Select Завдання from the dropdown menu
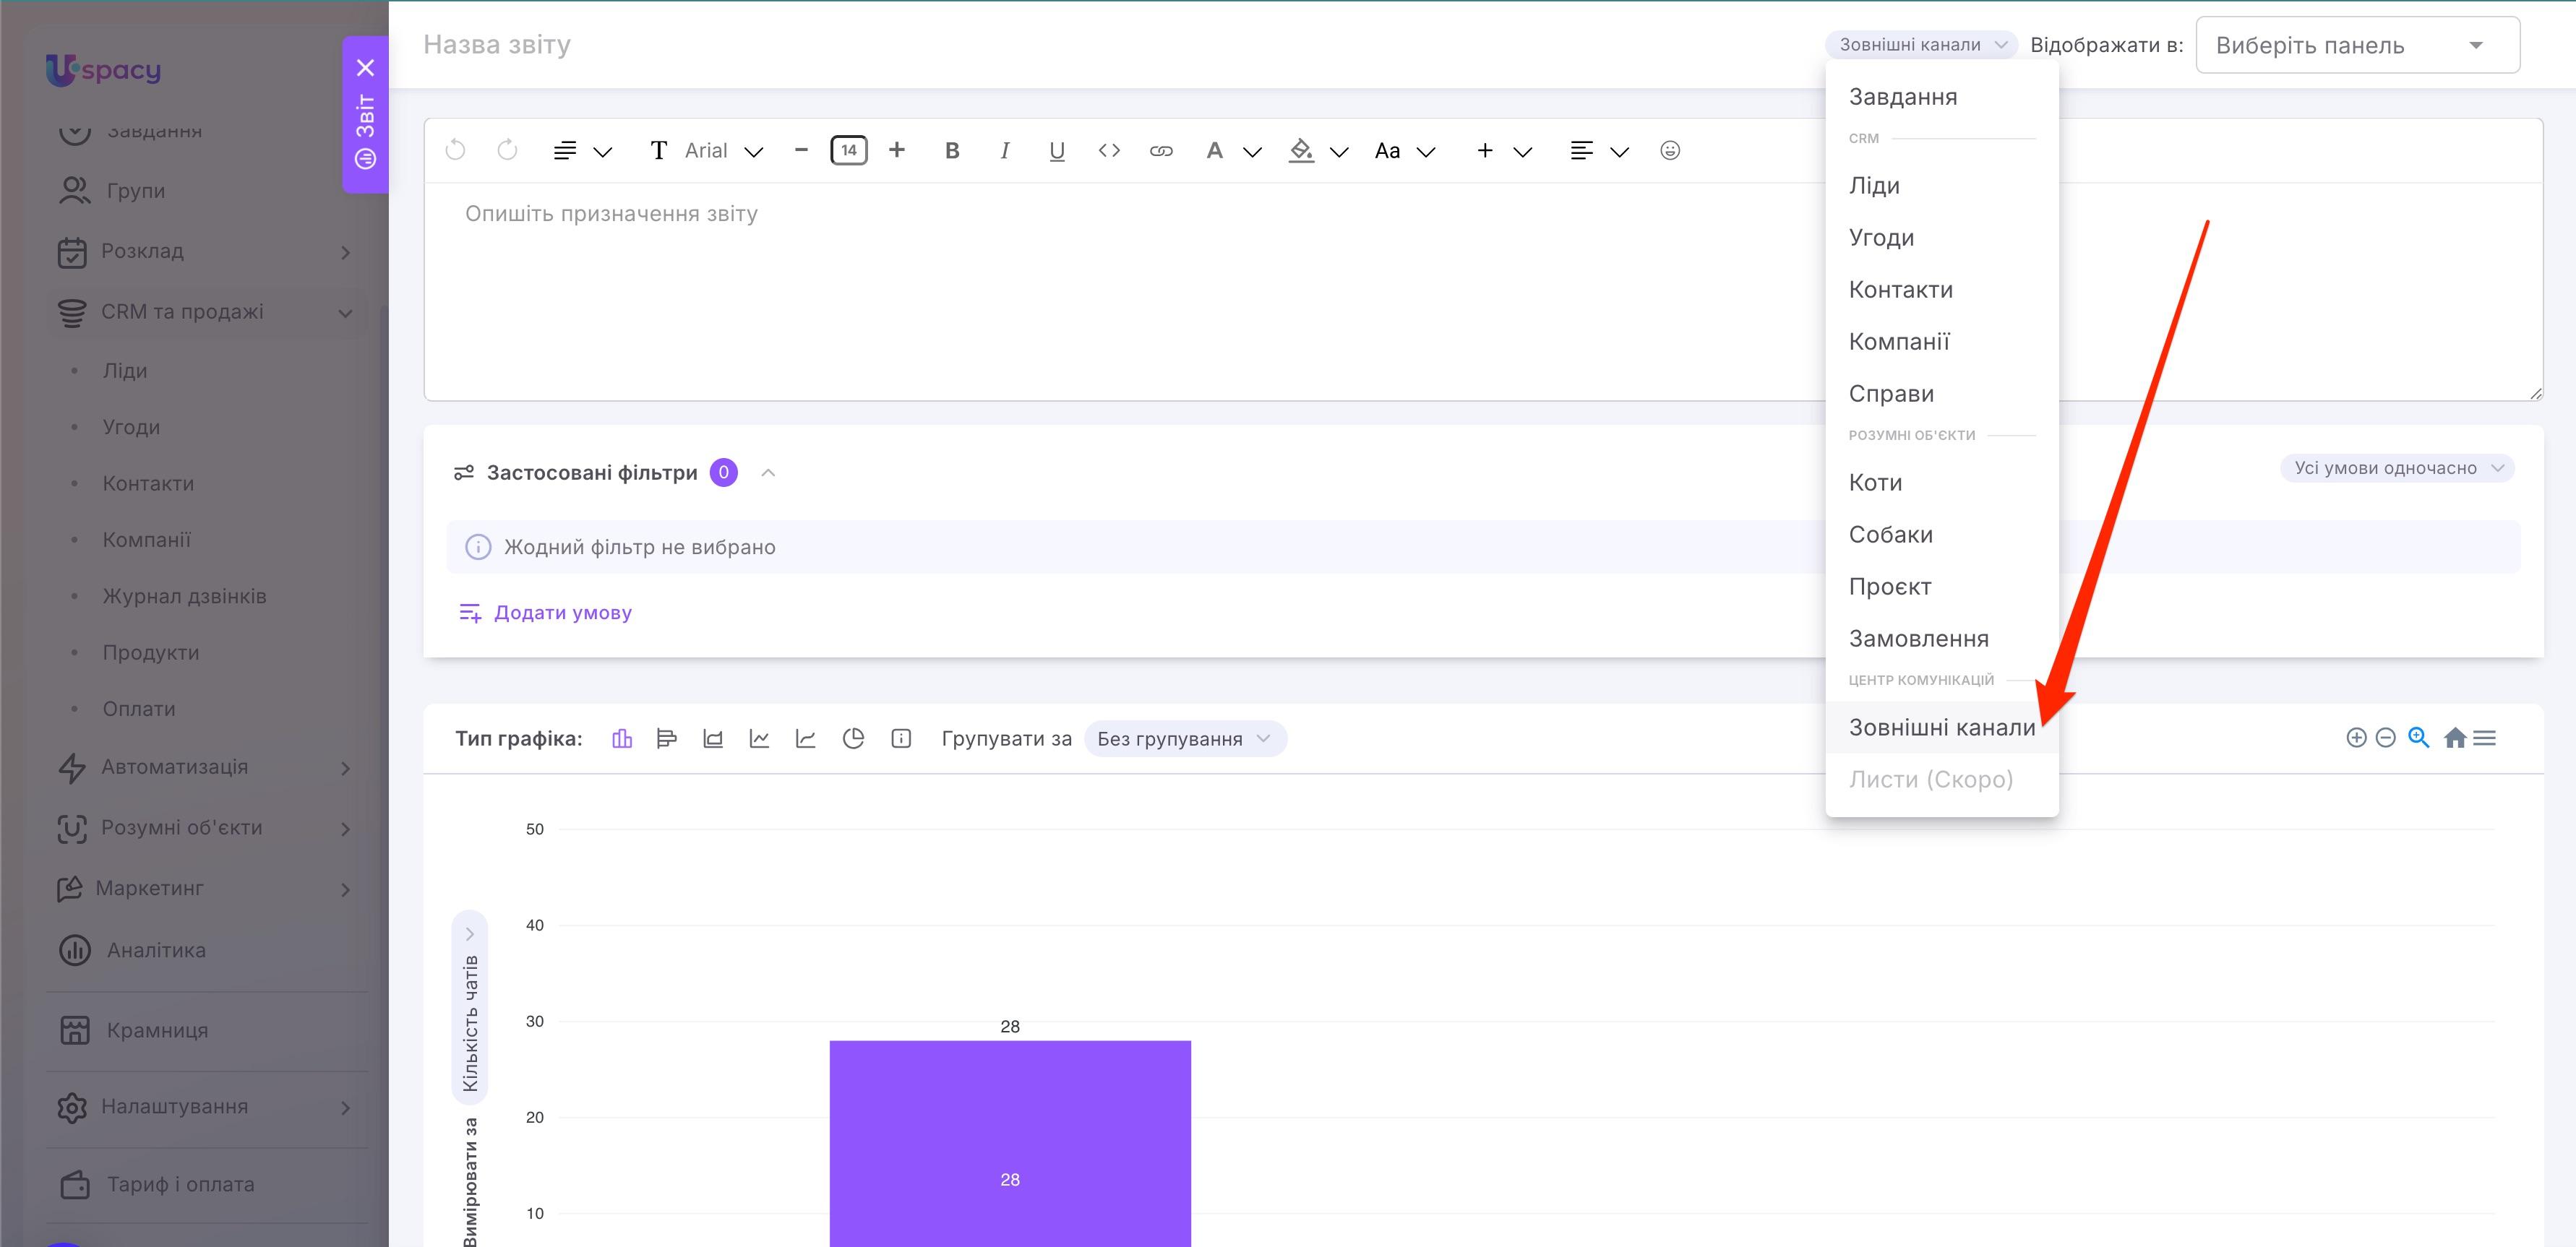The width and height of the screenshot is (2576, 1247). pyautogui.click(x=1941, y=97)
